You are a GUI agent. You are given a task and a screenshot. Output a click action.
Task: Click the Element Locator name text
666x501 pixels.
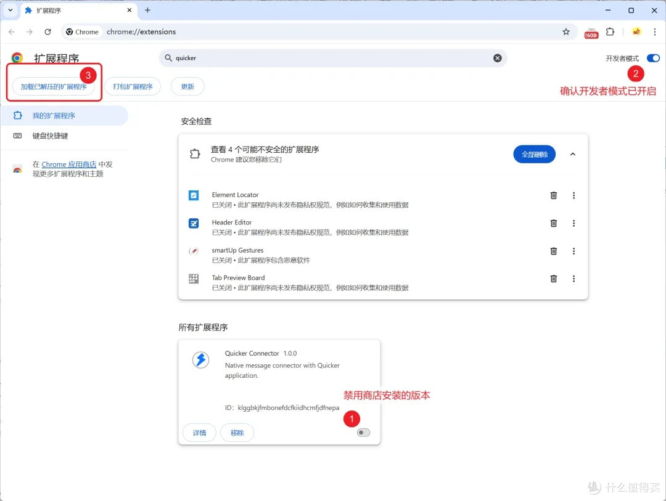236,195
